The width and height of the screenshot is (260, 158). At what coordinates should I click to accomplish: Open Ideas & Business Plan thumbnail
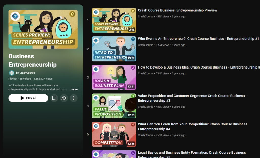114,77
